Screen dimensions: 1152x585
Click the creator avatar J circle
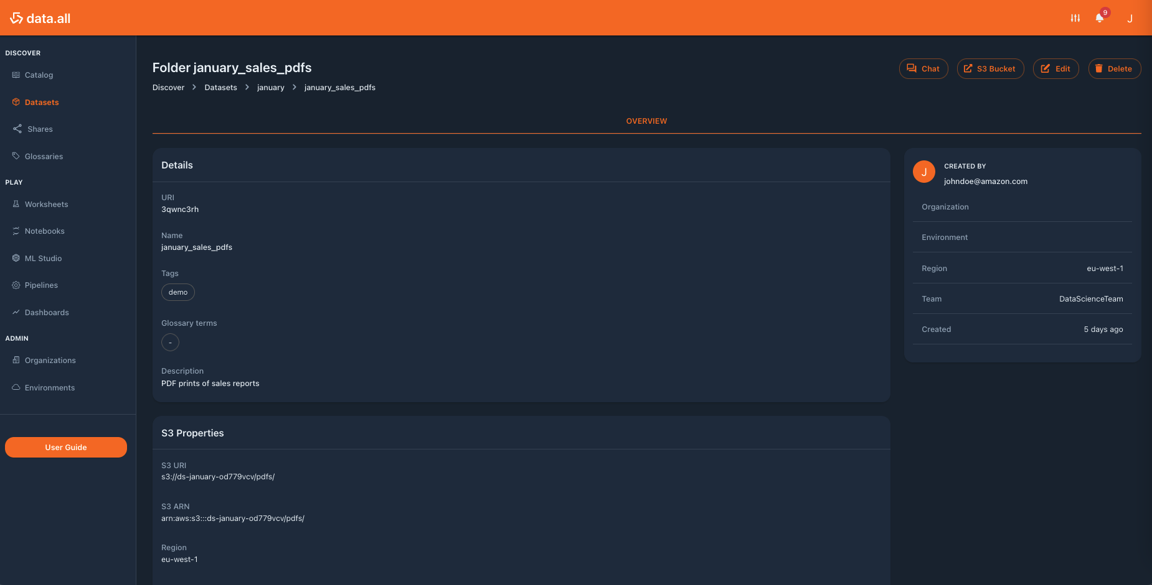tap(924, 172)
